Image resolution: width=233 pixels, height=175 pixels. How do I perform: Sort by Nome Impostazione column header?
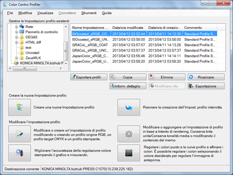coord(91,28)
